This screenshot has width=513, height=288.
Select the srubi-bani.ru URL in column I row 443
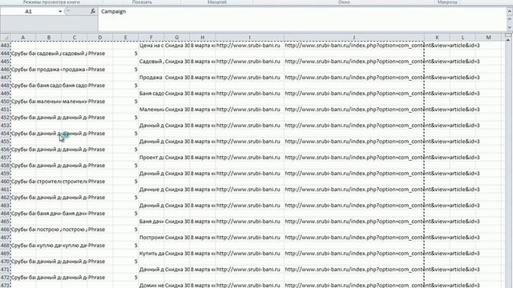click(x=249, y=46)
